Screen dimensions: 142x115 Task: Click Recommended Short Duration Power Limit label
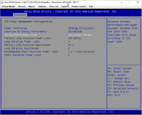[31, 52]
